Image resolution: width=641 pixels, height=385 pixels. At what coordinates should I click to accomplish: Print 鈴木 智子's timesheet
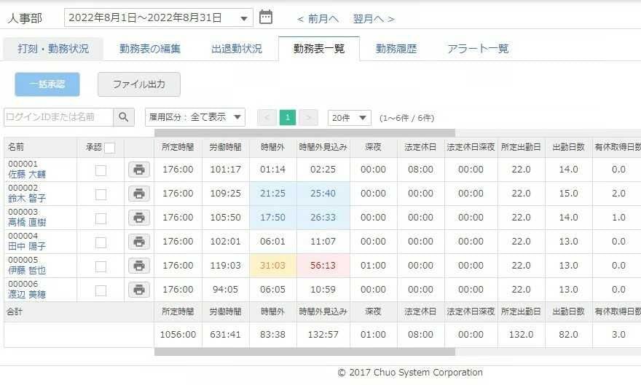point(139,194)
